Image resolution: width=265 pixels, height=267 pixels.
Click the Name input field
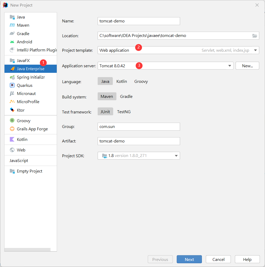point(139,21)
